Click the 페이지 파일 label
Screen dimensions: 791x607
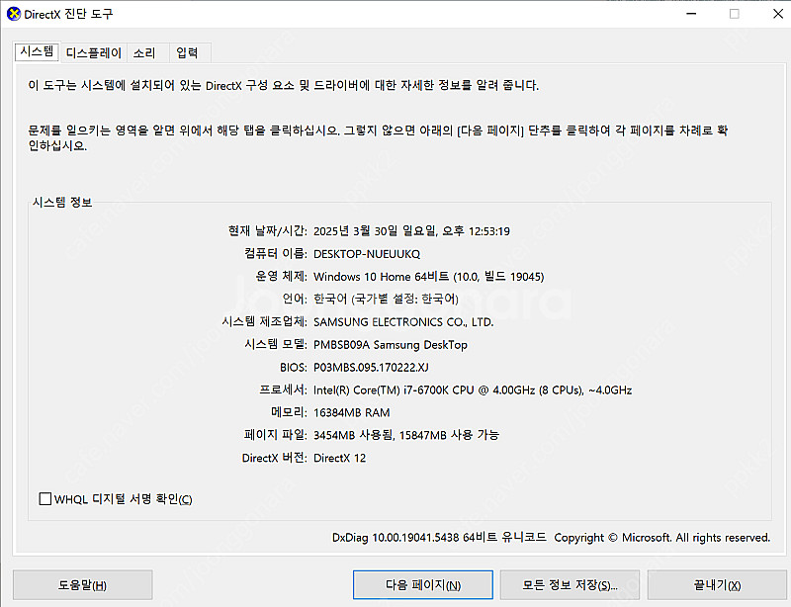(276, 435)
